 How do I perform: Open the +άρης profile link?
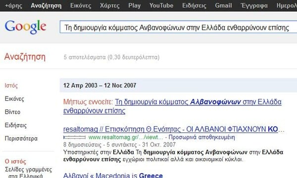pyautogui.click(x=13, y=5)
